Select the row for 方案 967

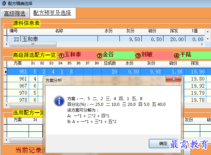tap(23, 86)
